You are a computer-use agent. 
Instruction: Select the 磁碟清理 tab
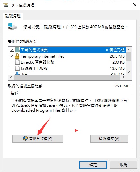pyautogui.click(x=13, y=16)
